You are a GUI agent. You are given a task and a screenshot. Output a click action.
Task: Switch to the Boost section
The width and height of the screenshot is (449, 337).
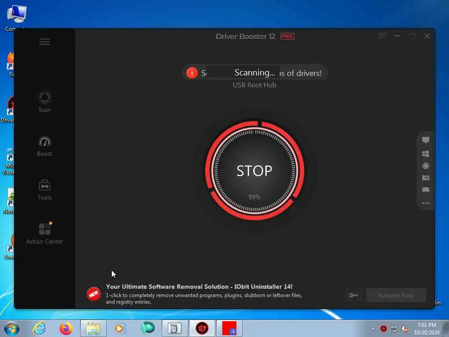coord(45,146)
